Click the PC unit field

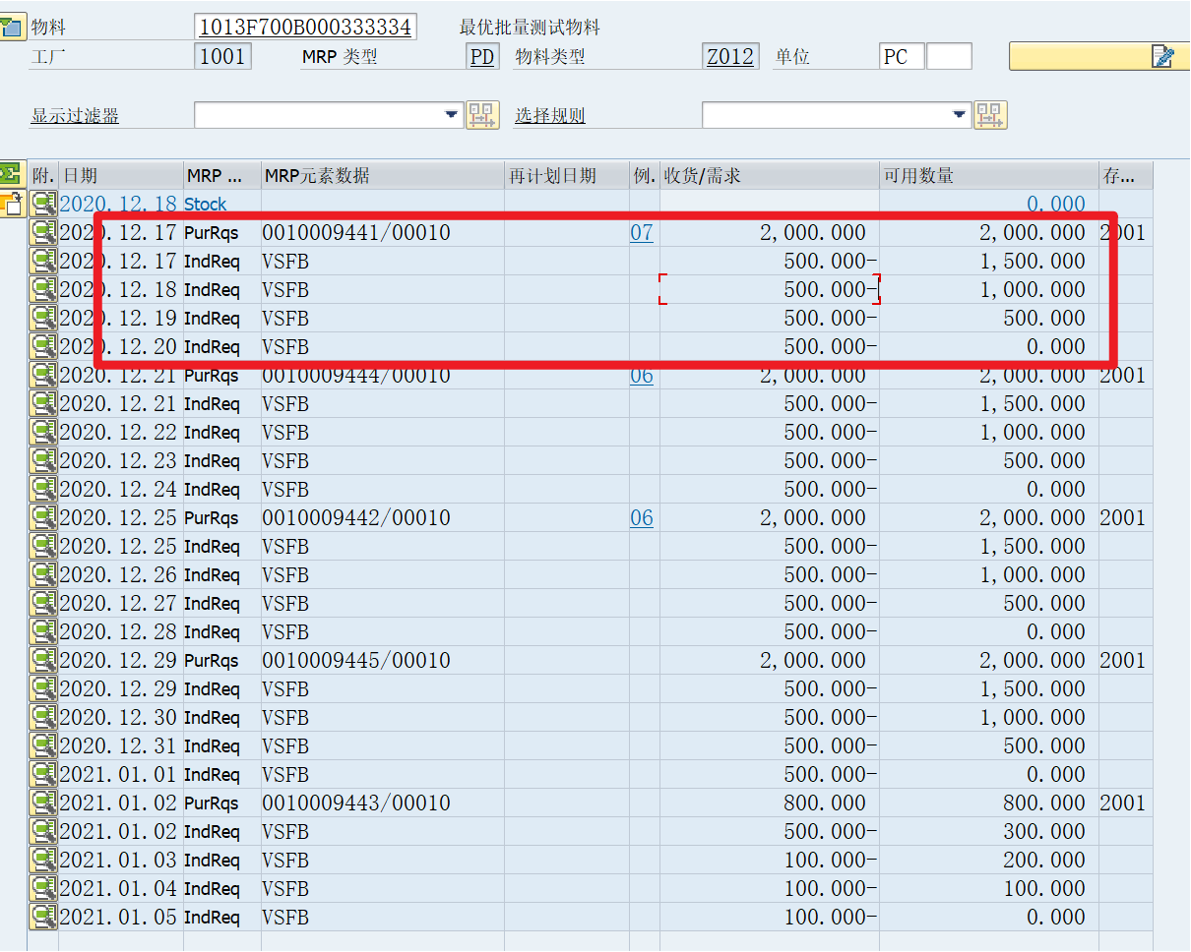tap(900, 56)
